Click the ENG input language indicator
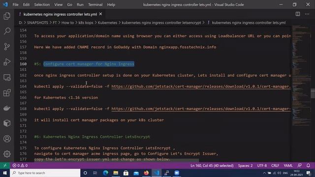315x177 pixels. coord(285,173)
